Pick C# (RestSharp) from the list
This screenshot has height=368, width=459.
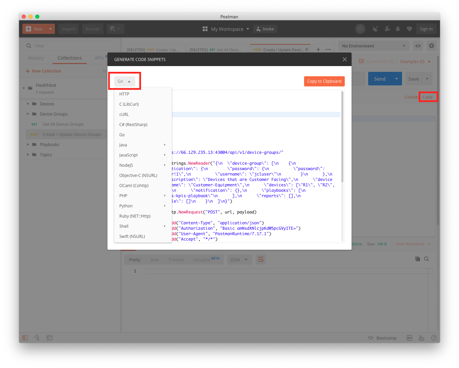tap(143, 125)
